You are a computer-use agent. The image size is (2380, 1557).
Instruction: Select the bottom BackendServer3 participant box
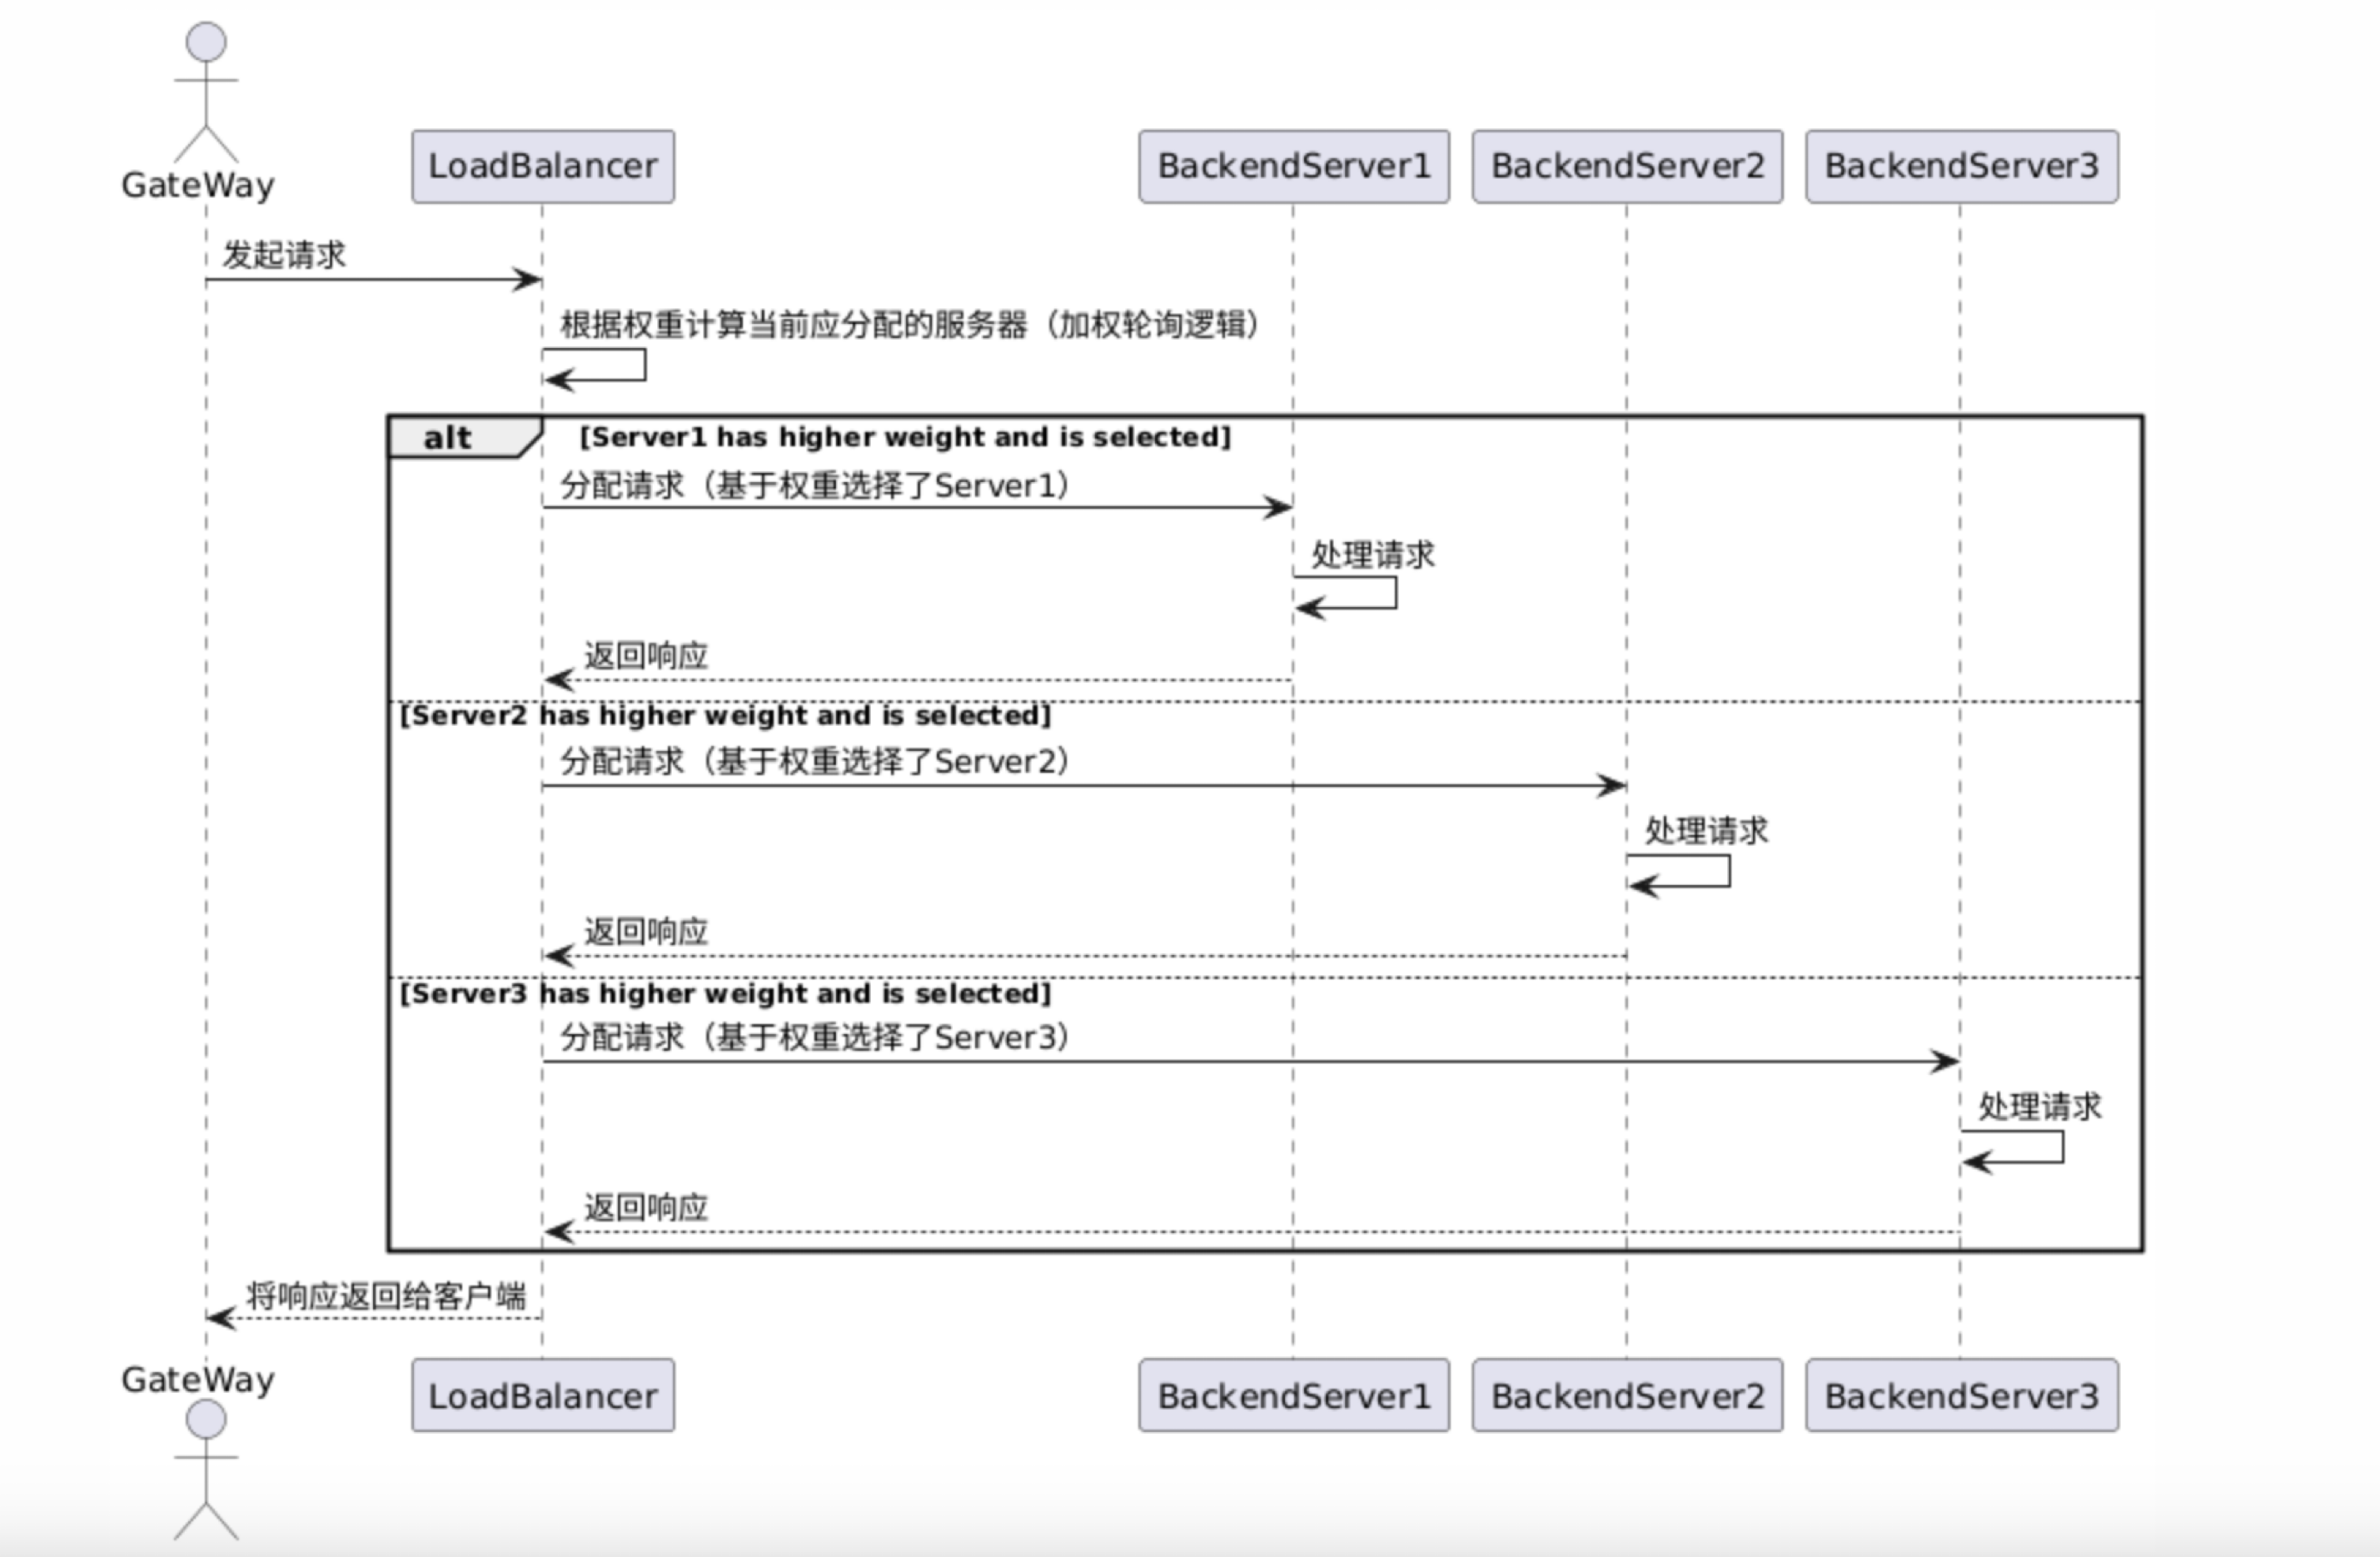tap(1961, 1395)
